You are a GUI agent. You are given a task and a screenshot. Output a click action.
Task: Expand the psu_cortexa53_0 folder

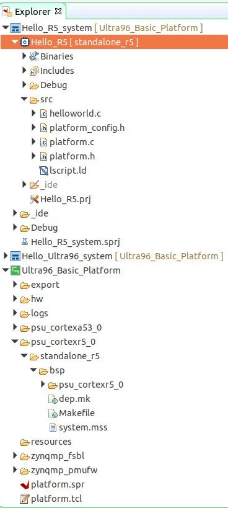point(15,328)
